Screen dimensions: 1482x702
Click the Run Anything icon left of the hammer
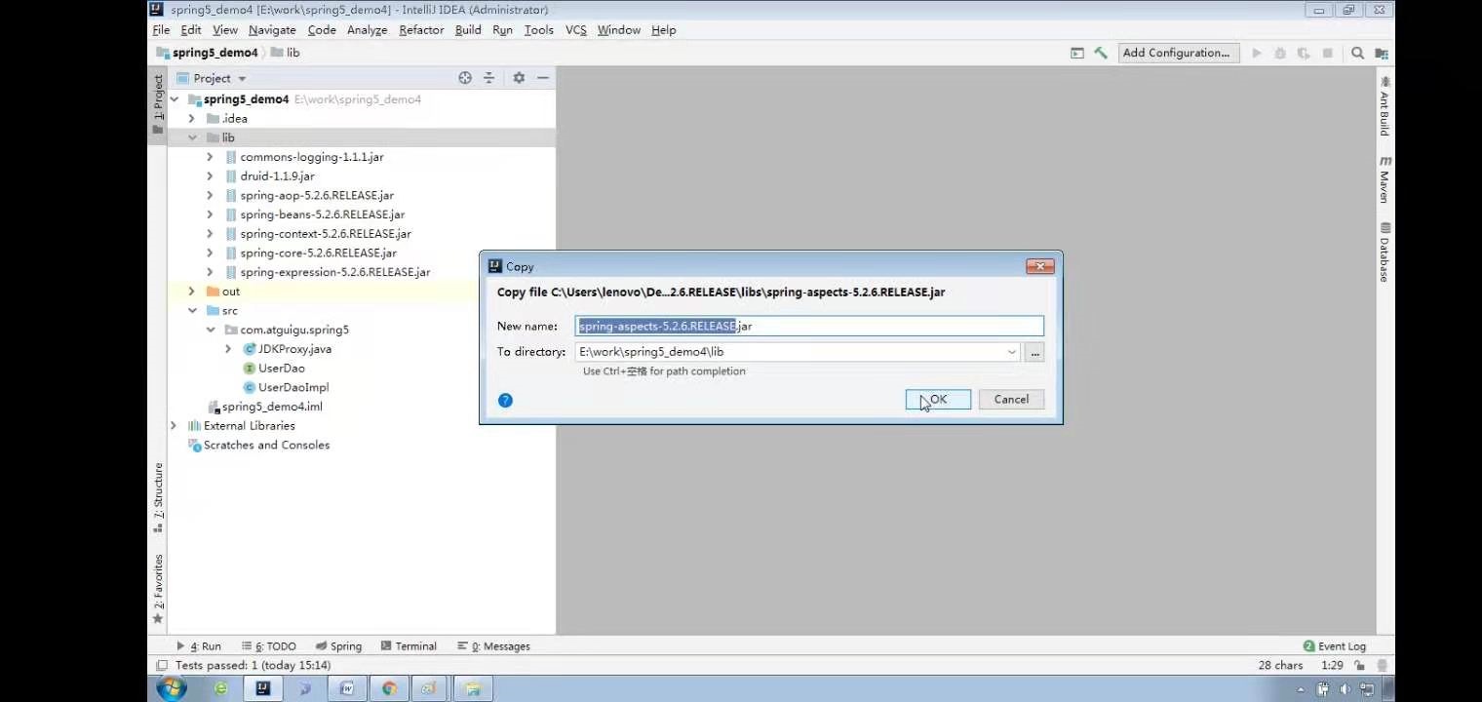coord(1077,53)
